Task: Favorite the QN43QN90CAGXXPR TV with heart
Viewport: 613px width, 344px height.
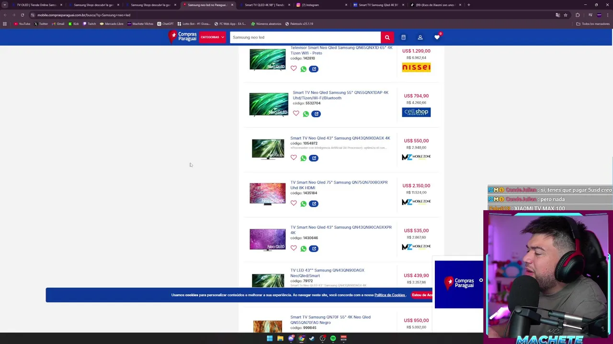Action: [x=294, y=248]
